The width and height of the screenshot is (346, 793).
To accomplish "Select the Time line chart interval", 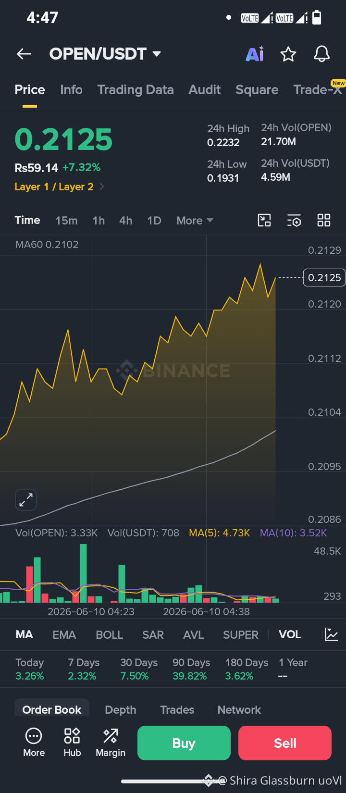I will 27,220.
